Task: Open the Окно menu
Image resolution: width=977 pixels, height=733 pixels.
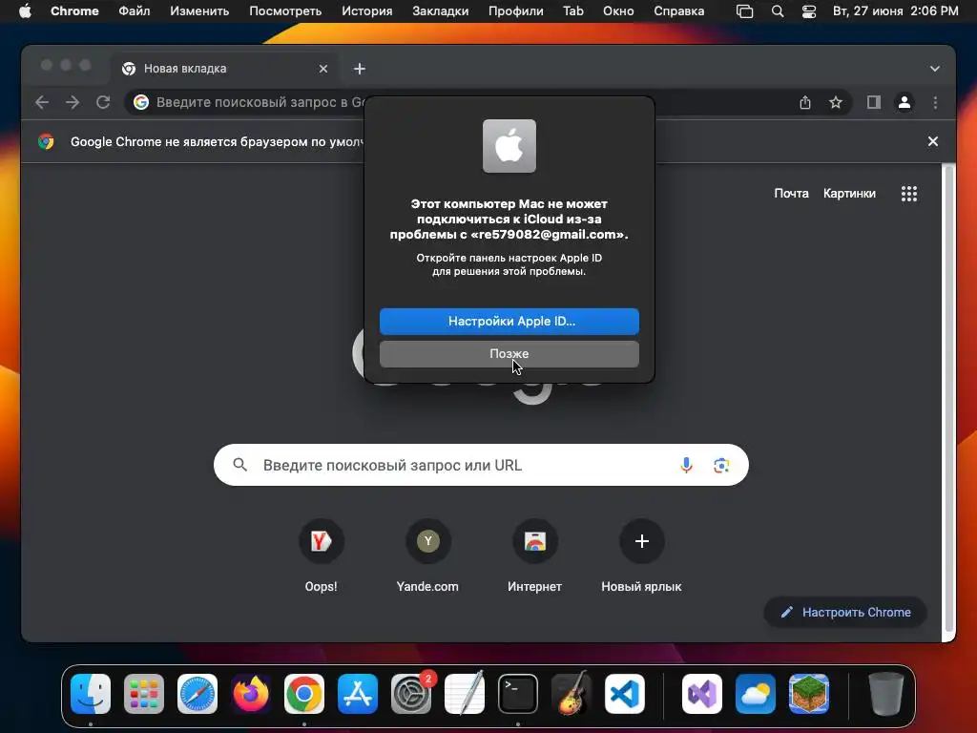Action: coord(618,11)
